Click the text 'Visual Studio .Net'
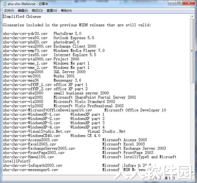Image resolution: width=197 pixels, height=183 pixels. pos(106,131)
